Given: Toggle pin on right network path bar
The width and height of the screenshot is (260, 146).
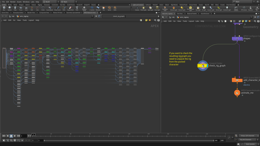Looking at the screenshot, I should click(x=255, y=17).
